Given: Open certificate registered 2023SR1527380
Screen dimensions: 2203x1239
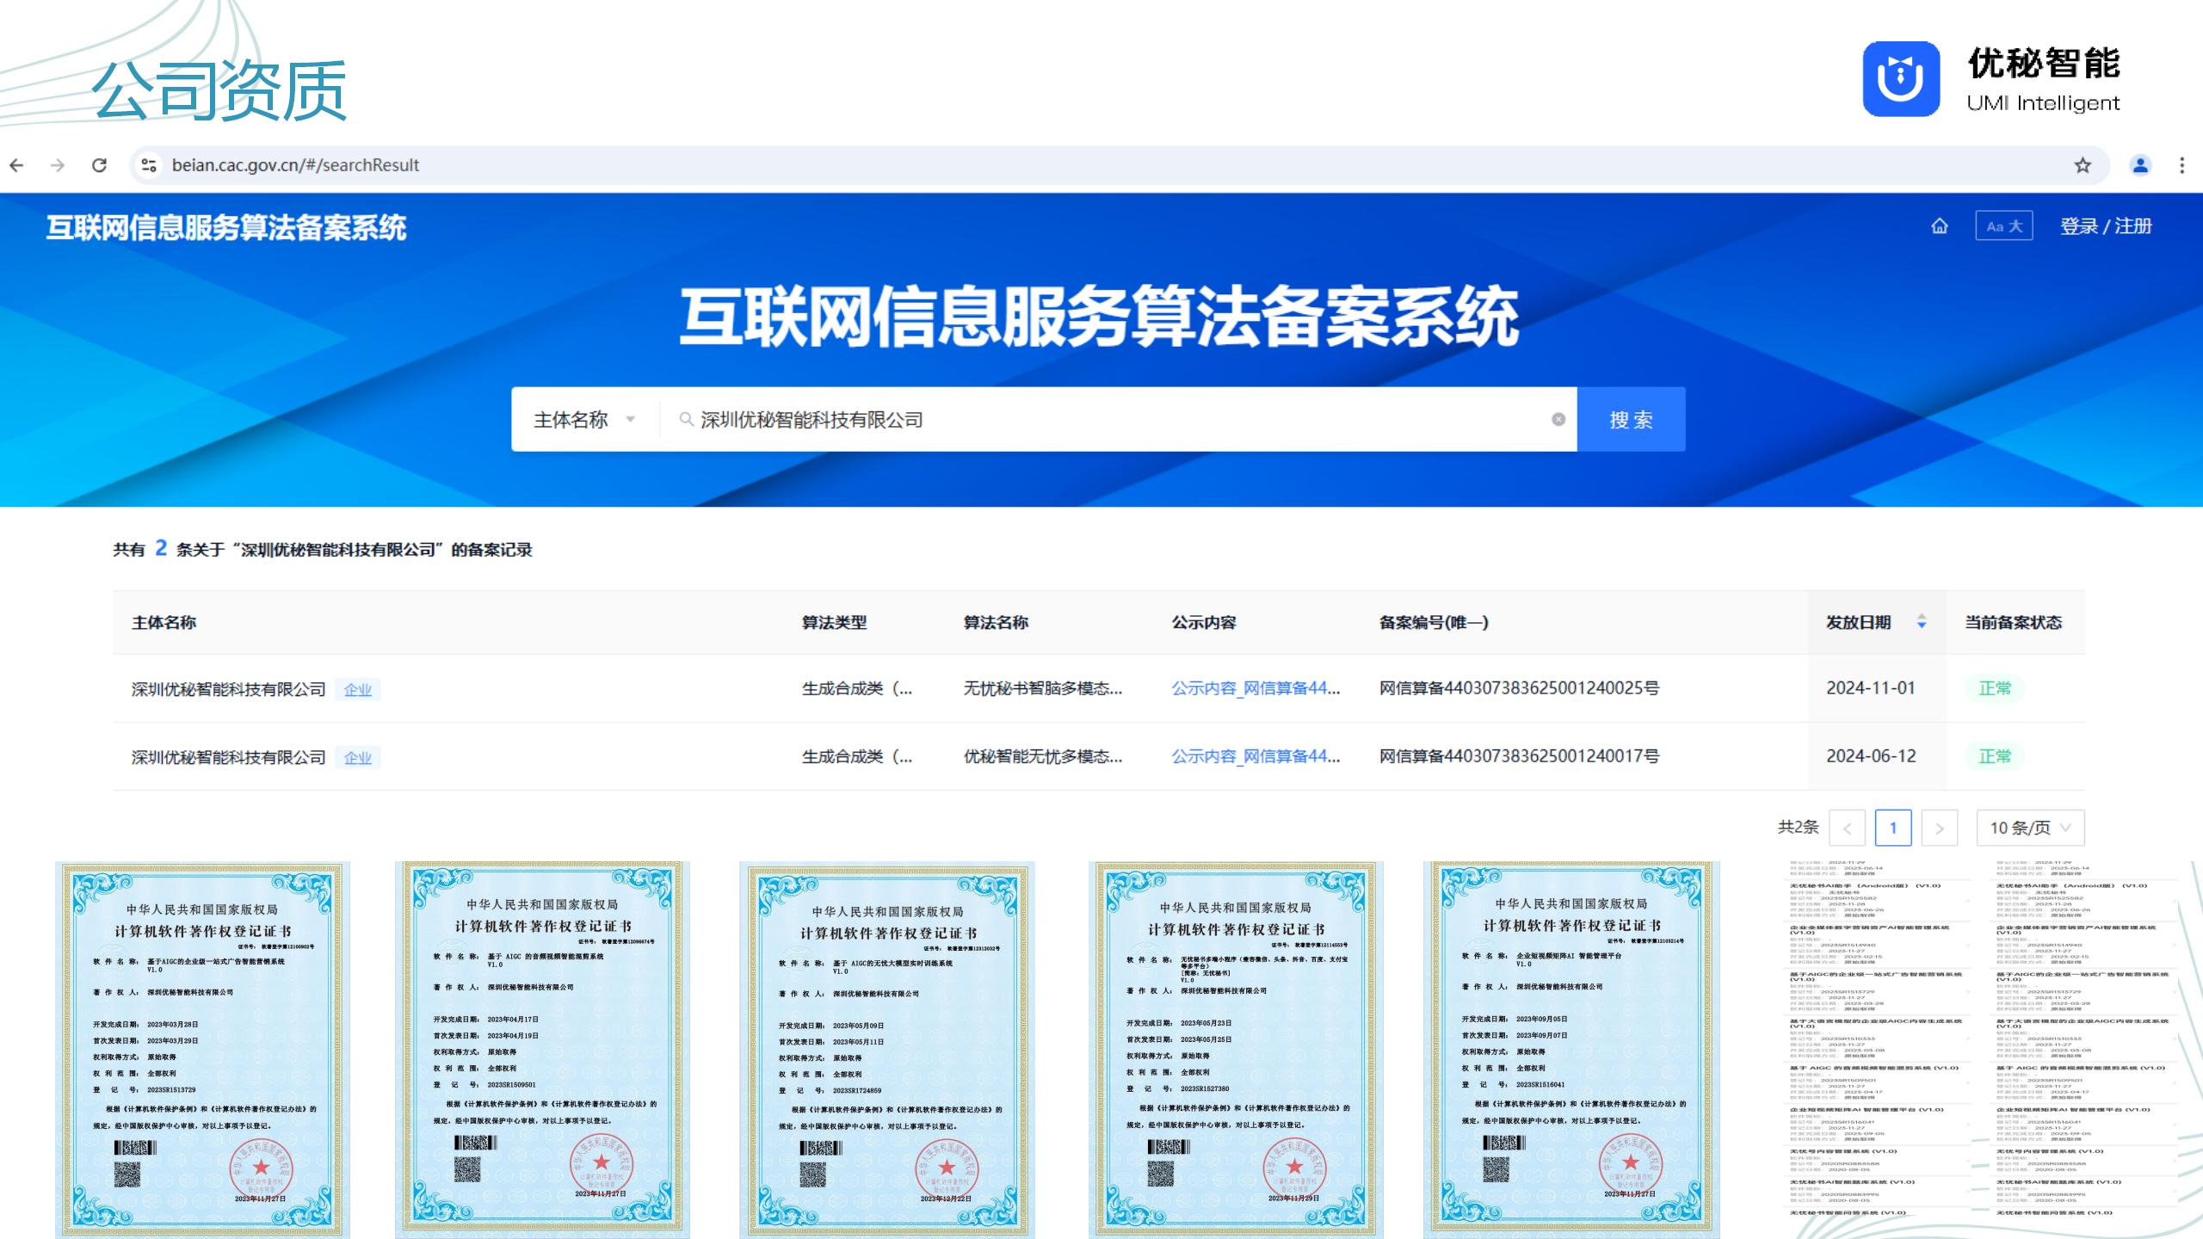Looking at the screenshot, I should point(1235,1050).
